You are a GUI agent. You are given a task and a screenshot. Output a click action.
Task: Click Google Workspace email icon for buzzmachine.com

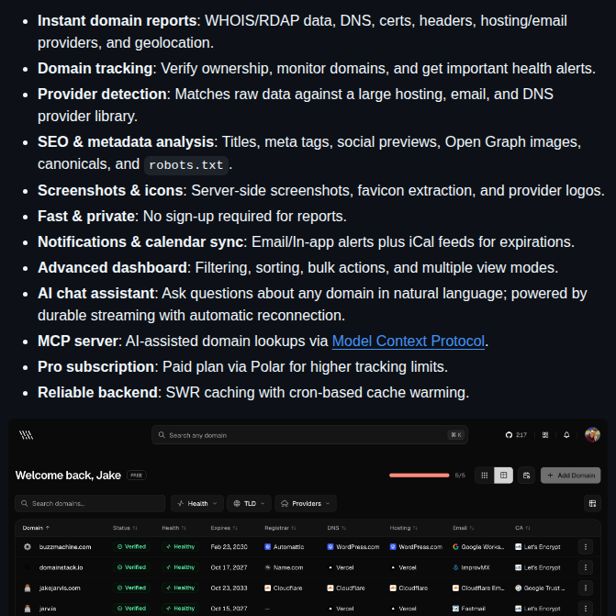pyautogui.click(x=455, y=547)
